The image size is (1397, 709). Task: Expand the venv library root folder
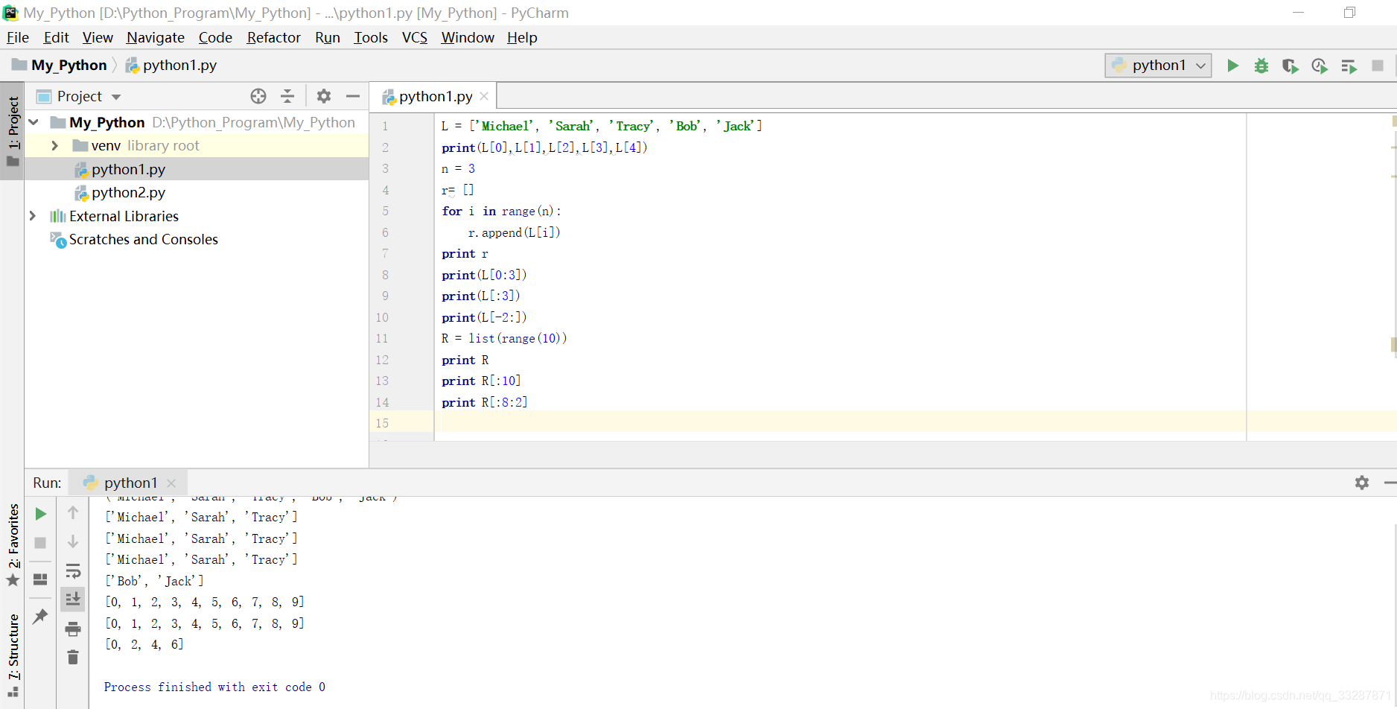(54, 146)
